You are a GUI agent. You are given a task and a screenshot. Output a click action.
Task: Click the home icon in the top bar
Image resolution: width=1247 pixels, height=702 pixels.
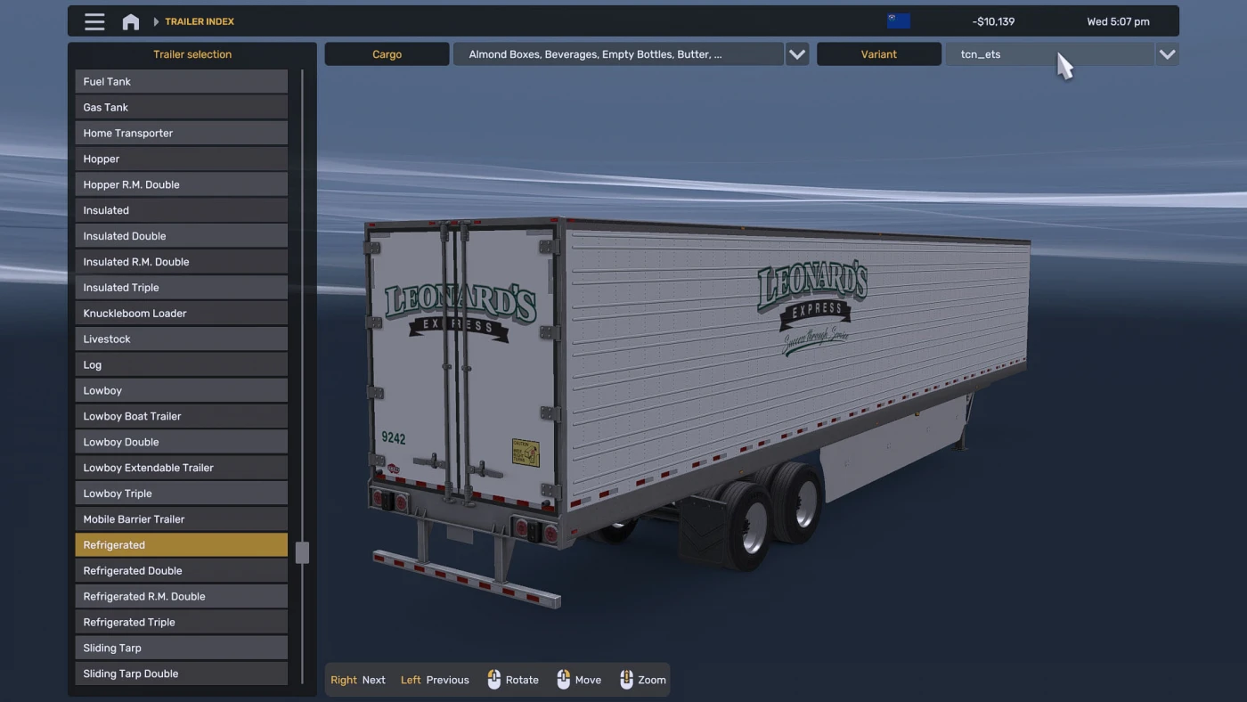click(130, 20)
